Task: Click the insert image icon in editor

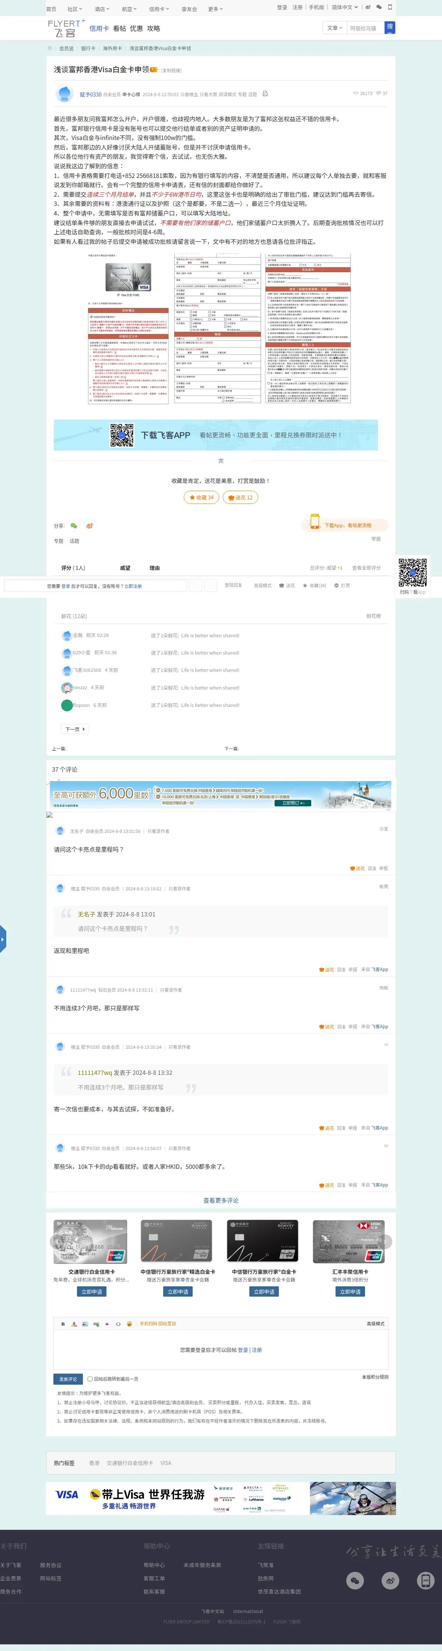Action: 85,1324
